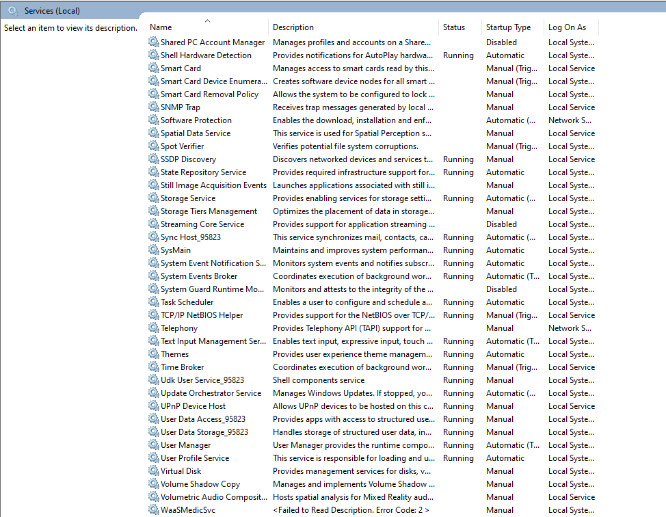Select the Update Orchestrator Service row
This screenshot has height=517, width=666.
(372, 393)
